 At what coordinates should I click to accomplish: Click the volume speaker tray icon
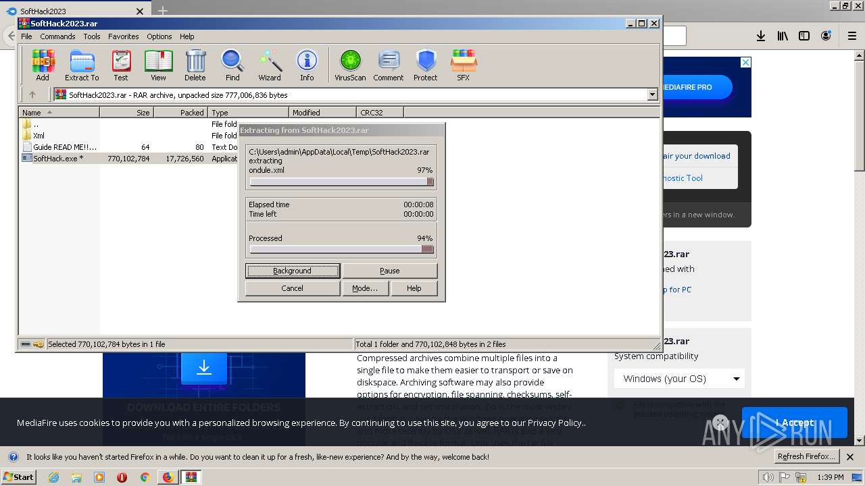pos(768,477)
